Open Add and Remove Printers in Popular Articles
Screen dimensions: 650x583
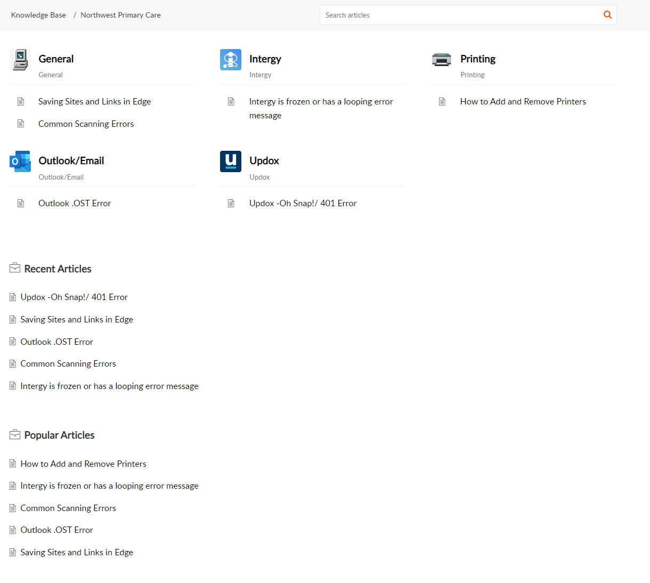point(83,464)
